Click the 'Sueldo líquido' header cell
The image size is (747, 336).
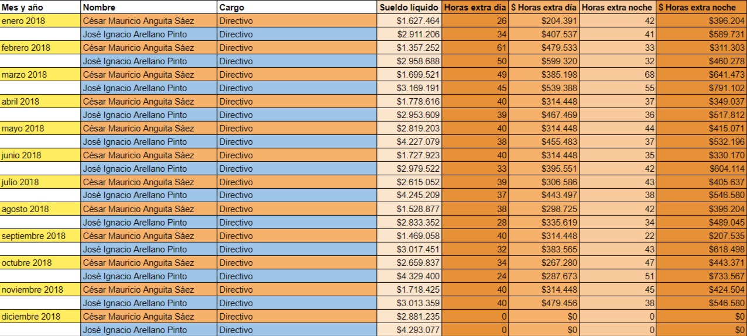[x=409, y=8]
